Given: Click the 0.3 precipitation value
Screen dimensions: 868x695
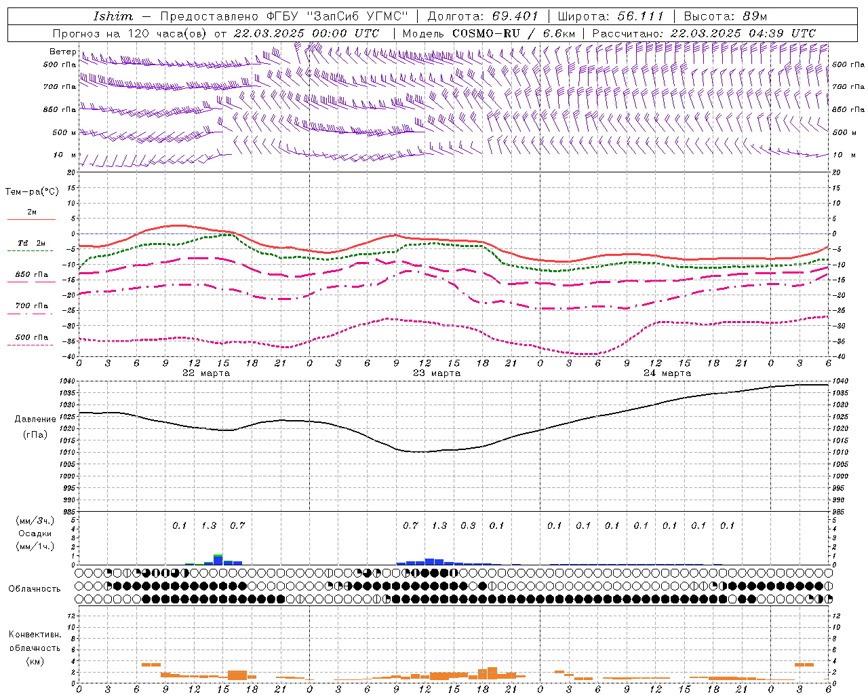Looking at the screenshot, I should tap(468, 526).
